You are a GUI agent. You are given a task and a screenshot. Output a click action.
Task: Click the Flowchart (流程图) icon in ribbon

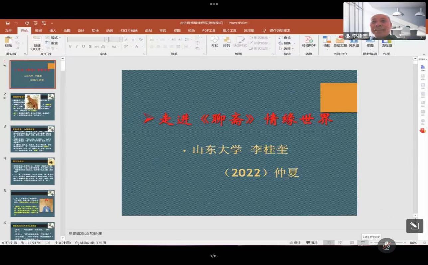(386, 41)
